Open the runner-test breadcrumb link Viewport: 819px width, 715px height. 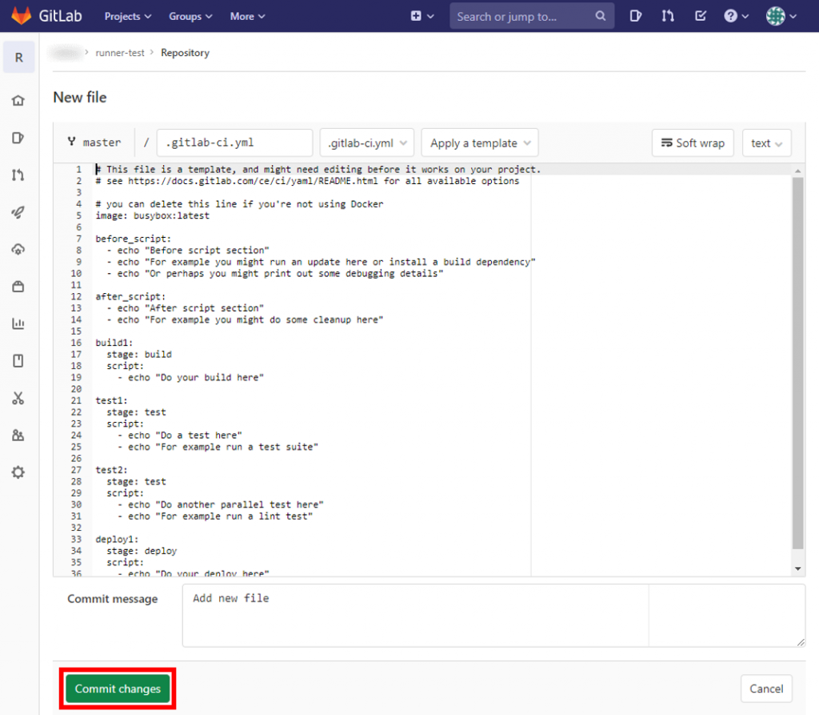pyautogui.click(x=120, y=53)
